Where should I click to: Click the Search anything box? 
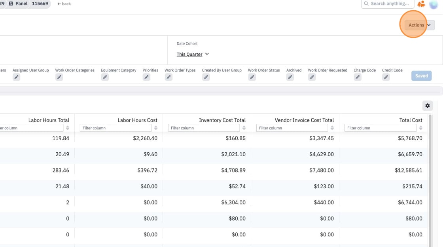click(x=388, y=4)
